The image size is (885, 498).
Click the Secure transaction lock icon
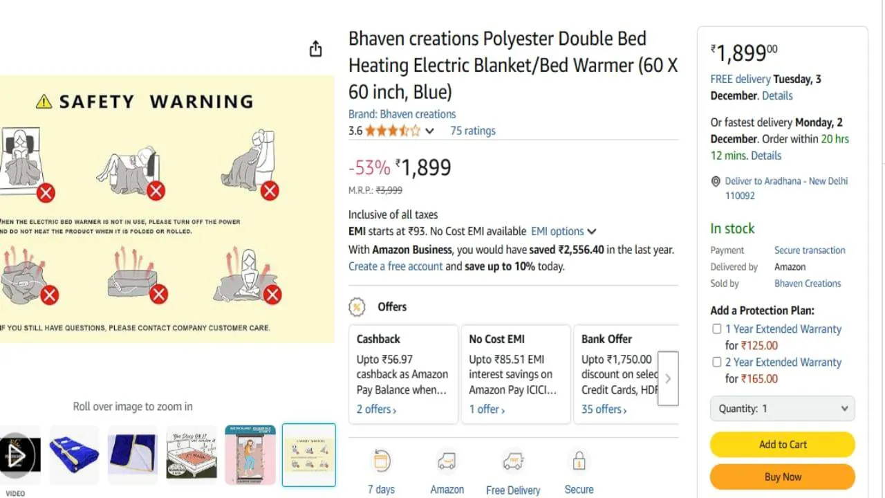579,460
